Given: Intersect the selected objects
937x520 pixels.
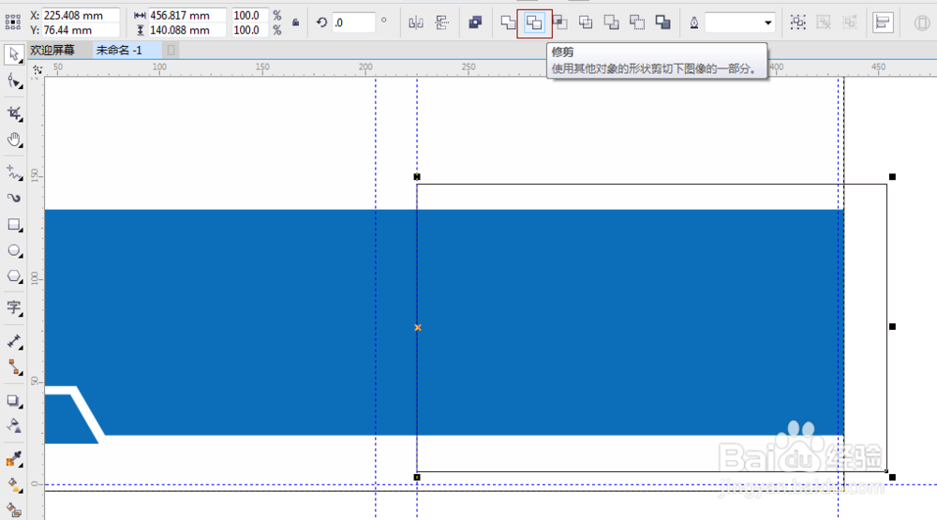Looking at the screenshot, I should point(560,22).
